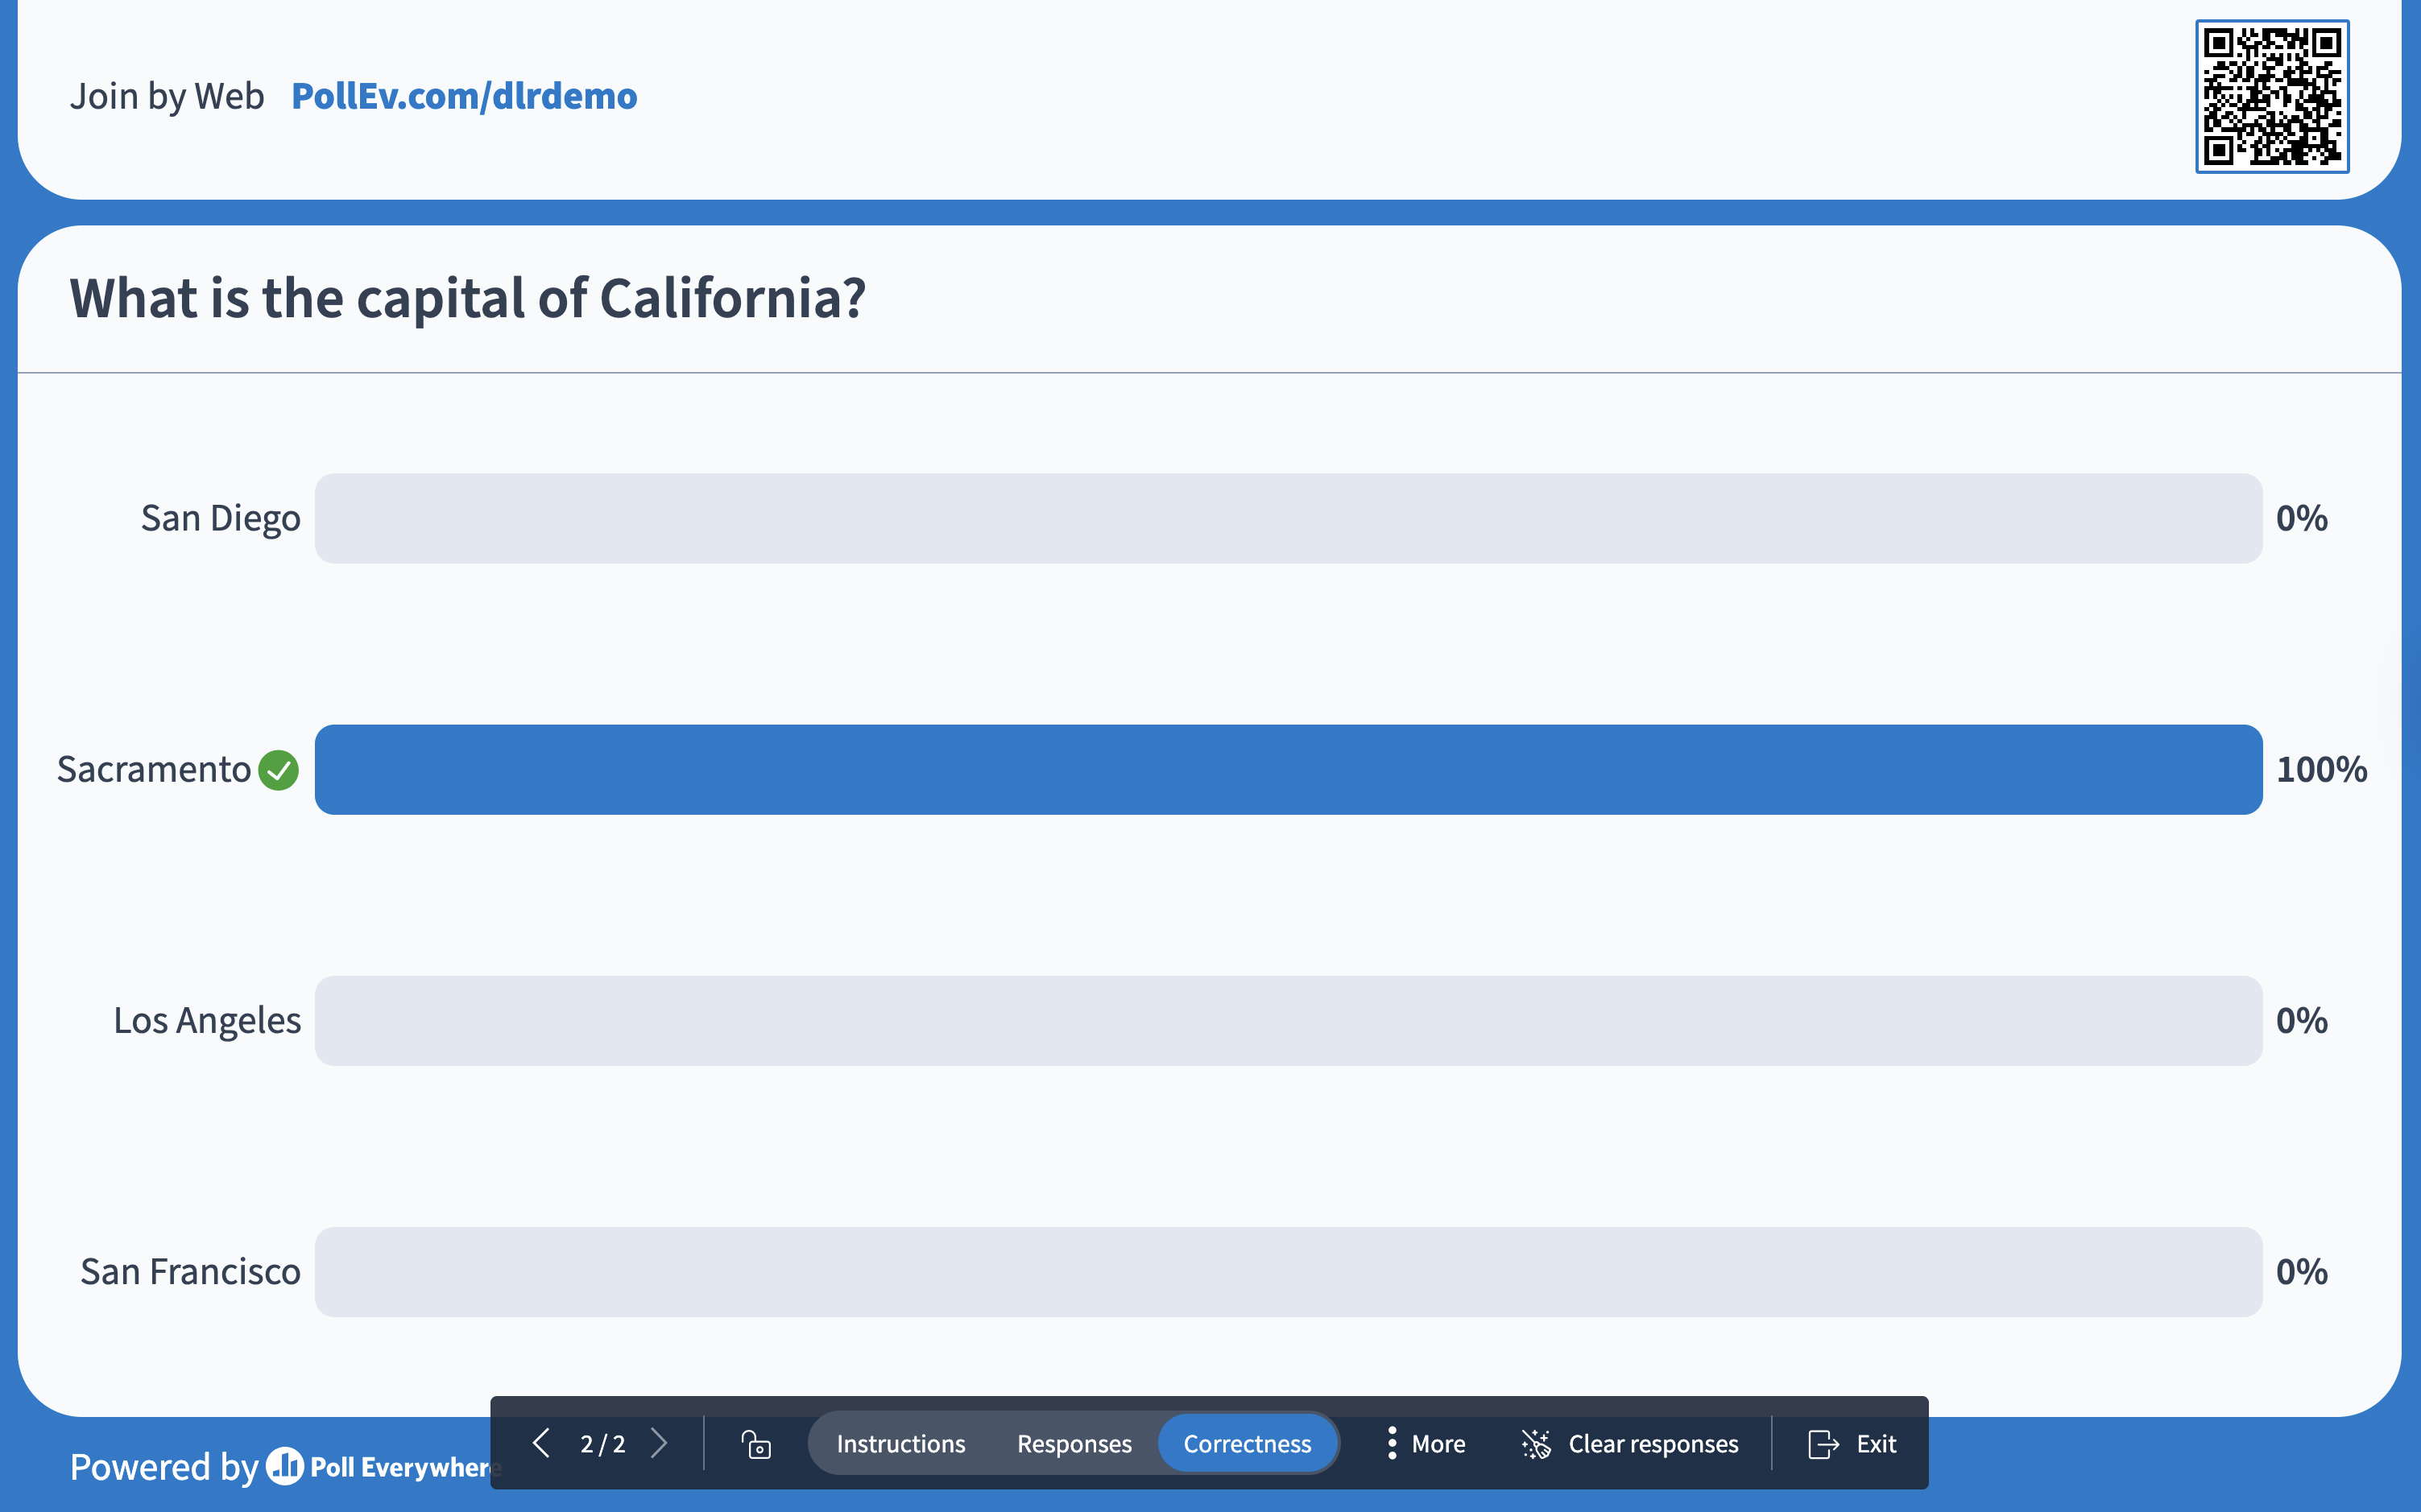Click the Exit door icon
Screen dimensions: 2421x1512
(x=1823, y=1444)
